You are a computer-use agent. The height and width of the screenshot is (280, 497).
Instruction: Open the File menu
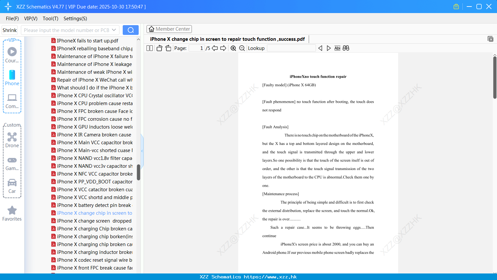click(x=12, y=19)
